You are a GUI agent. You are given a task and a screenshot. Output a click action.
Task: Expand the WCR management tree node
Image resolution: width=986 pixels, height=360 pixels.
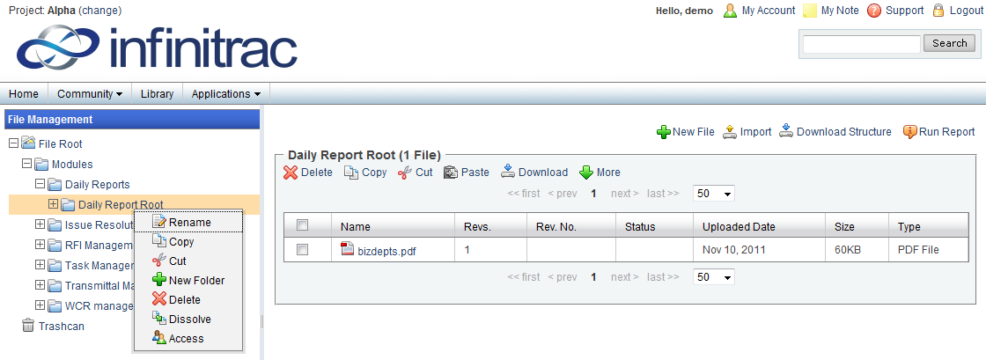pos(40,305)
